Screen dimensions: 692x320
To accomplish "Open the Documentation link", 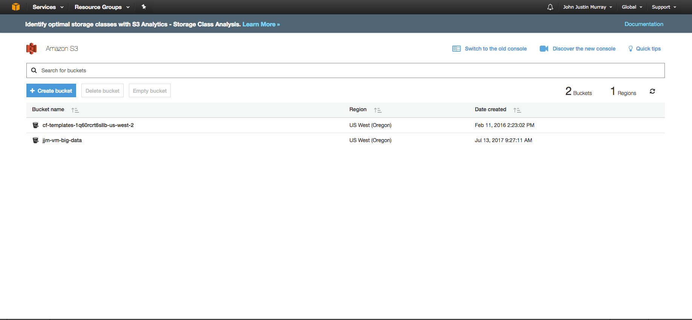I will [644, 24].
